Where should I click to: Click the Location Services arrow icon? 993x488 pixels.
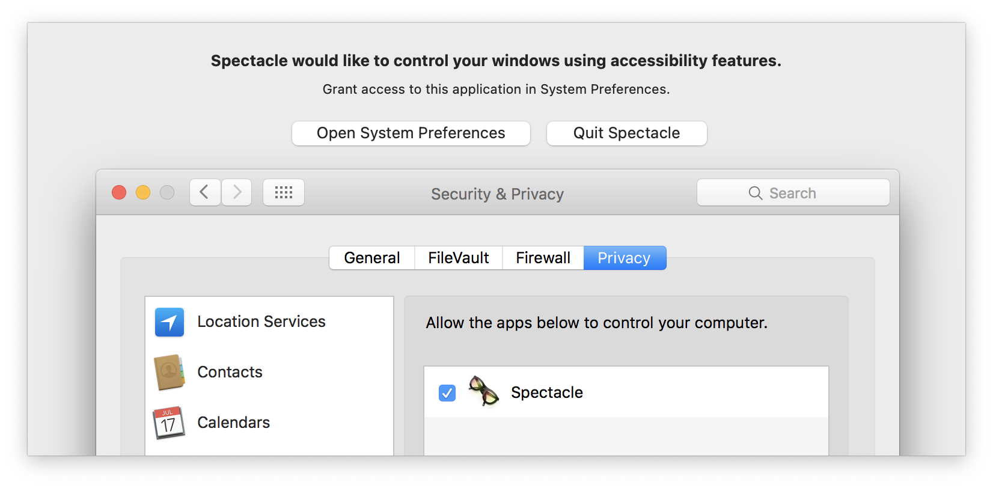[x=170, y=322]
